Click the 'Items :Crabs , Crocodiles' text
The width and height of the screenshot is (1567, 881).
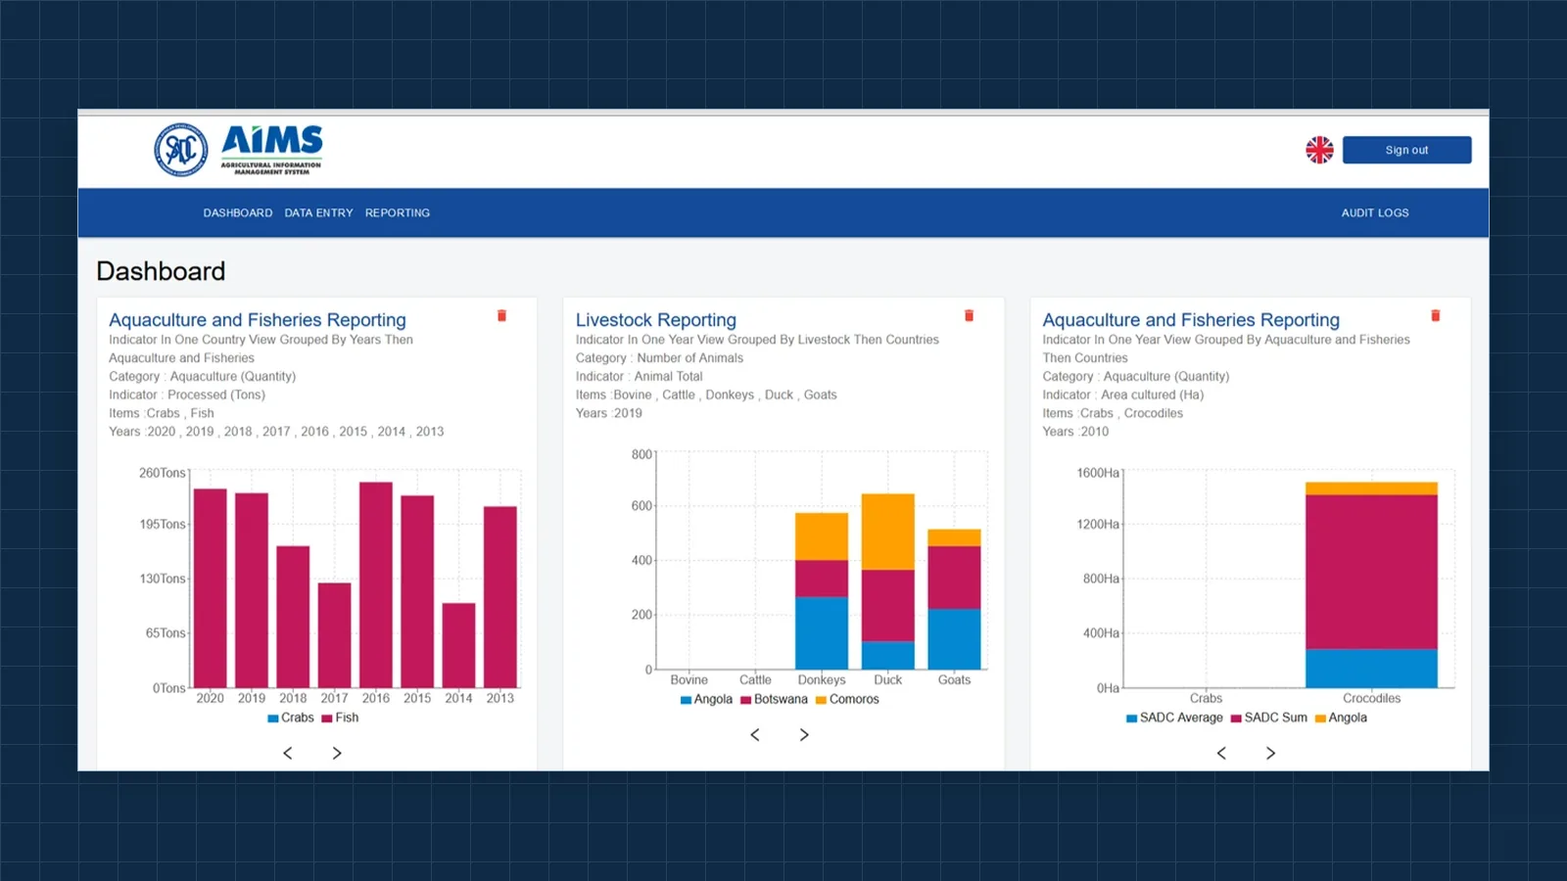[x=1113, y=413]
